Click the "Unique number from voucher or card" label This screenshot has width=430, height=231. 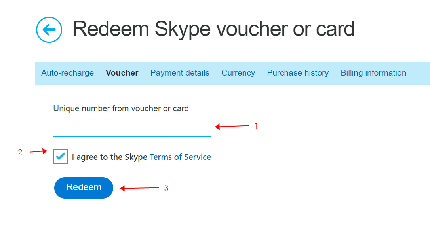tap(121, 108)
